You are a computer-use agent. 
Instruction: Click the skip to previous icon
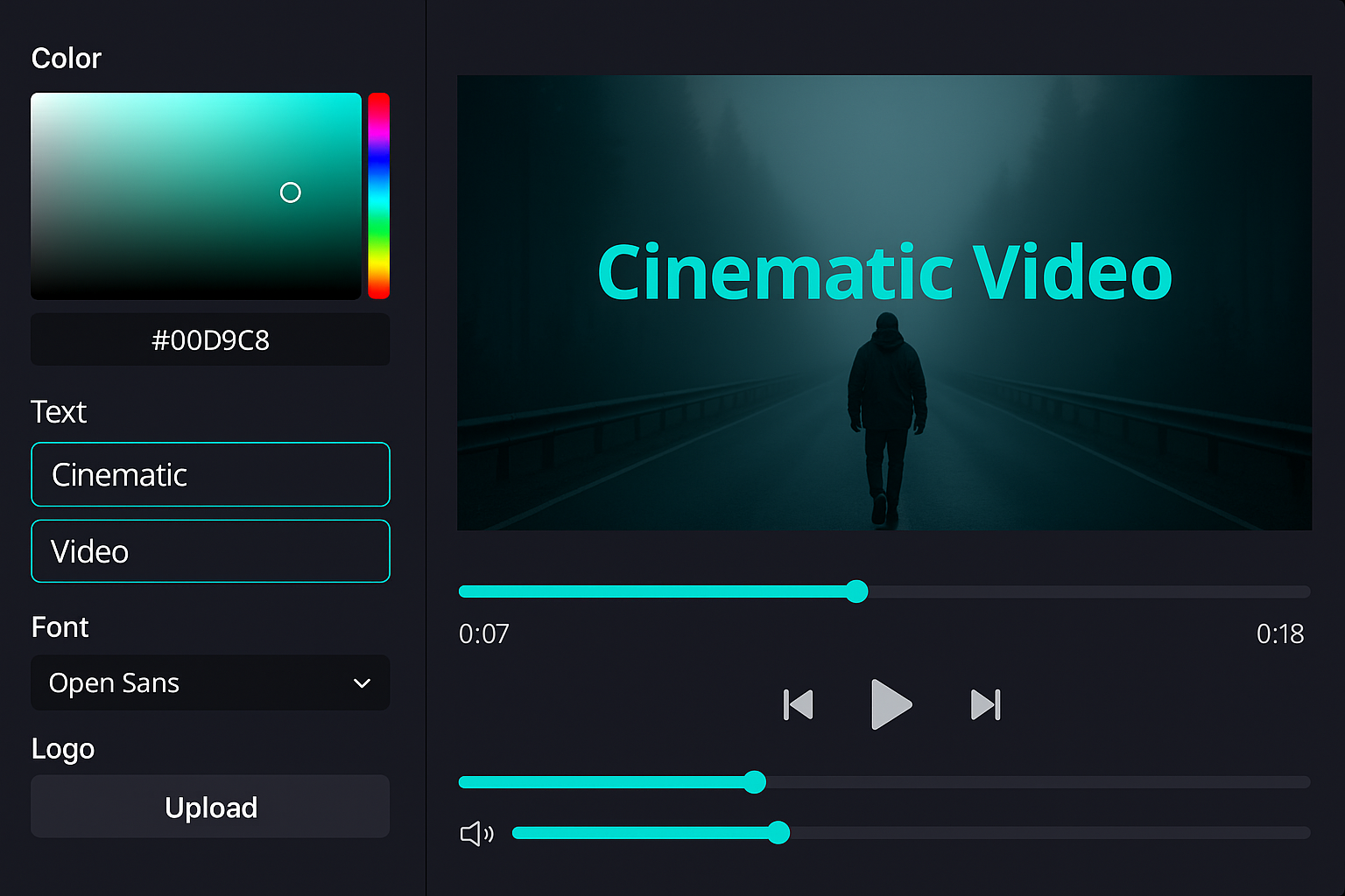point(798,704)
